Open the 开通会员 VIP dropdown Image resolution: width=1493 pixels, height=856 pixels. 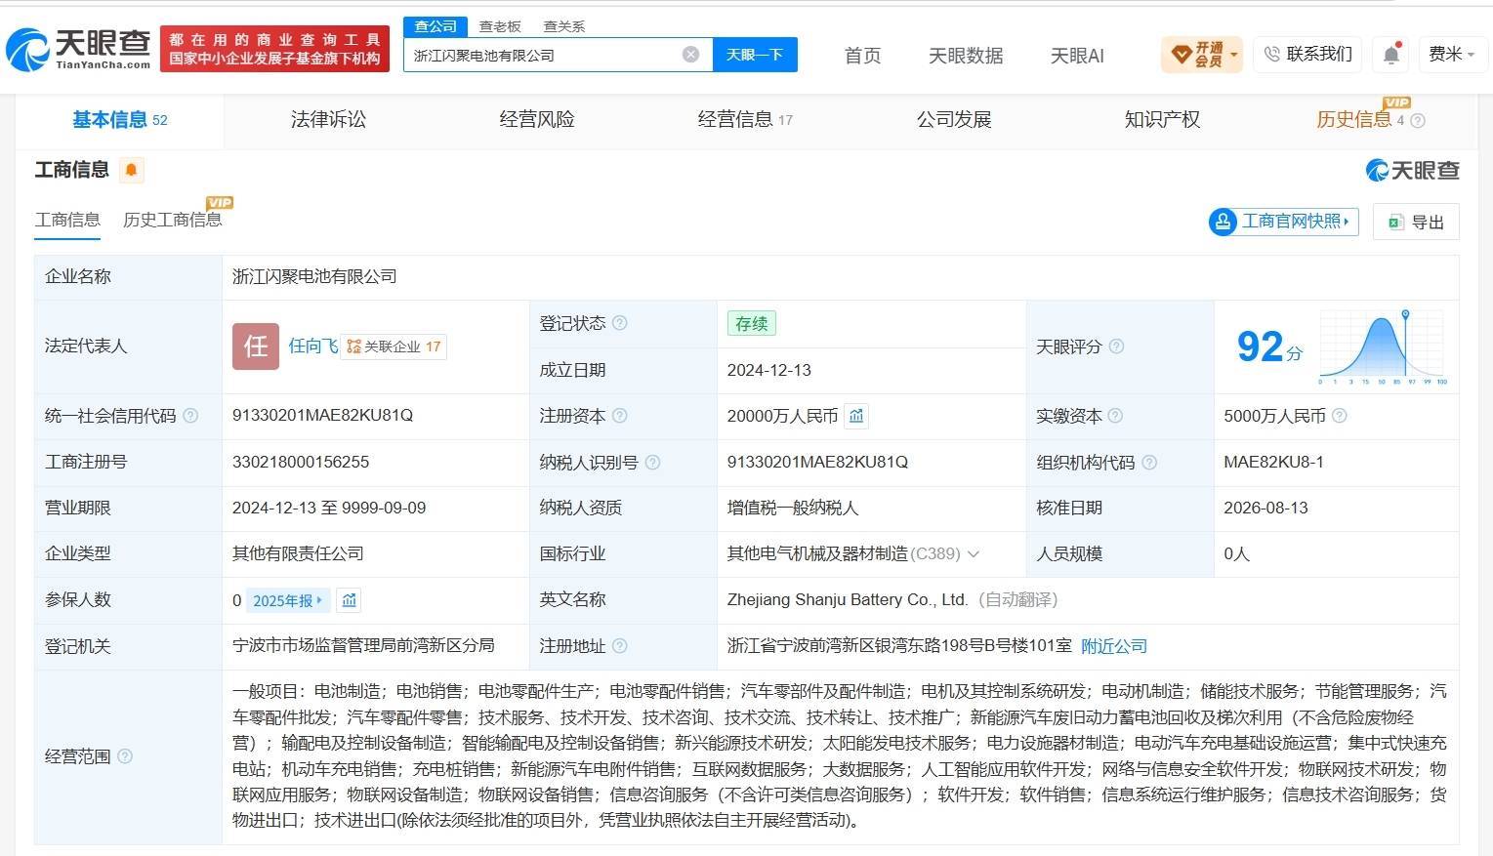point(1202,55)
